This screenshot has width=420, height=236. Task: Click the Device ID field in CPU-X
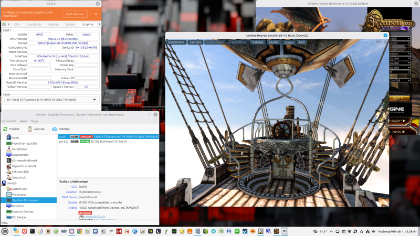87,48
